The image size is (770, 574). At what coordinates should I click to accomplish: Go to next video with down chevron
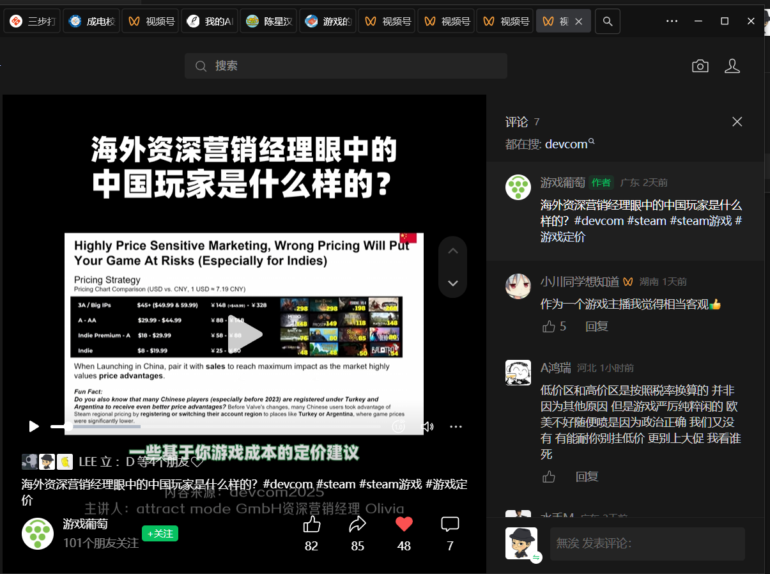coord(453,283)
